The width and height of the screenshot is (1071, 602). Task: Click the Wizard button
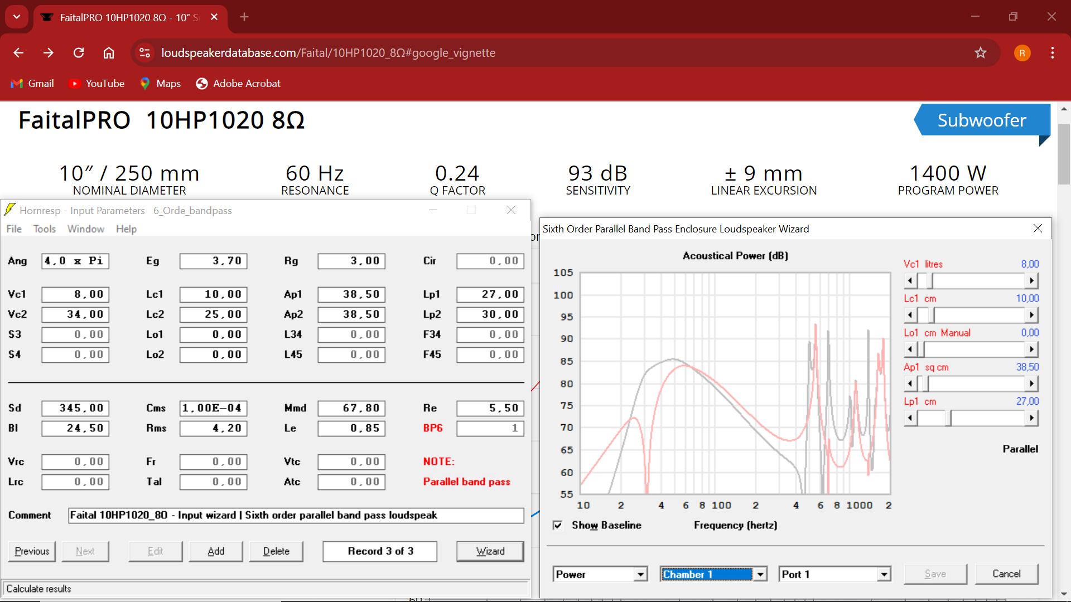pos(490,551)
